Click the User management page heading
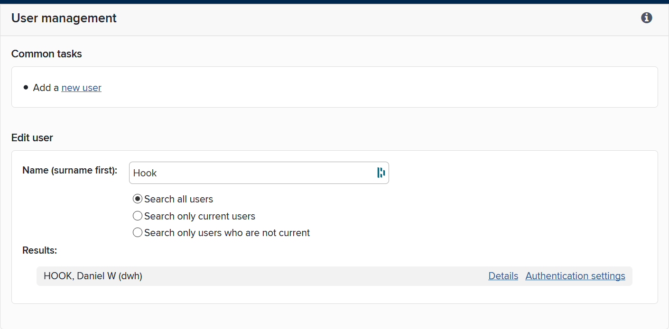669x329 pixels. (64, 18)
